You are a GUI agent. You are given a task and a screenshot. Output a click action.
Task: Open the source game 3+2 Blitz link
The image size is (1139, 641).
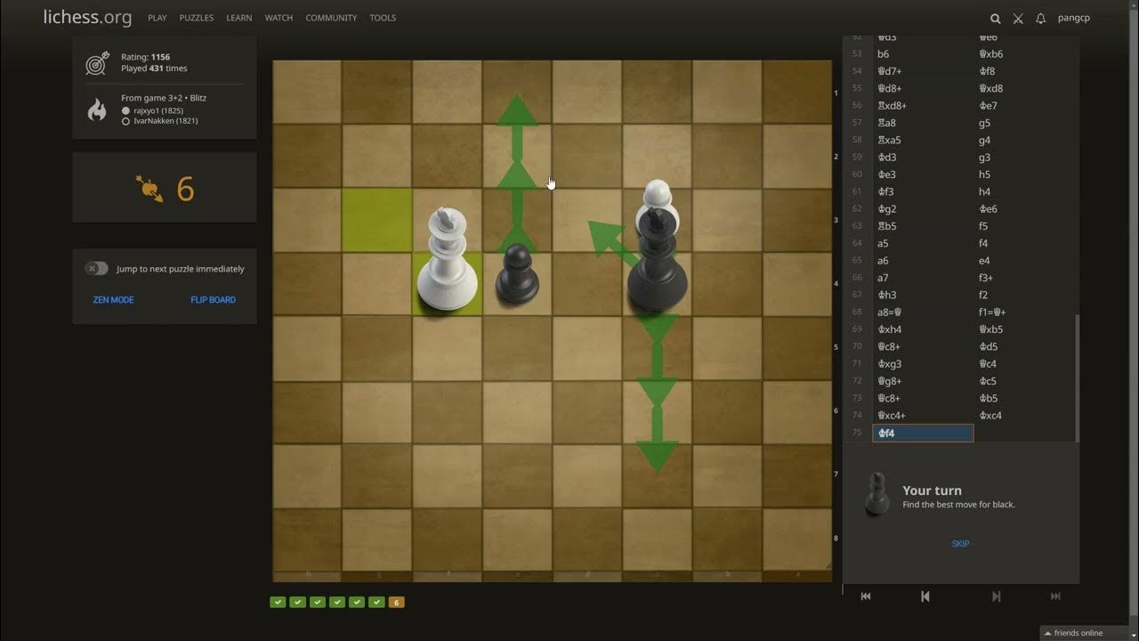tap(164, 98)
